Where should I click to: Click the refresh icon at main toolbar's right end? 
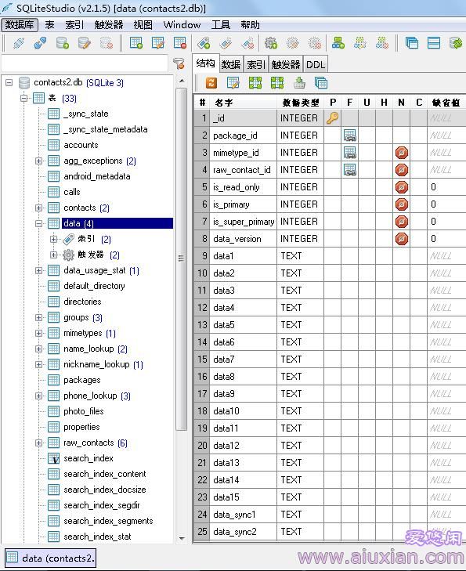(x=456, y=43)
